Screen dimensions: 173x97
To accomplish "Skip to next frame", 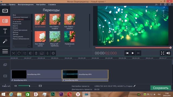I will pyautogui.click(x=138, y=53).
